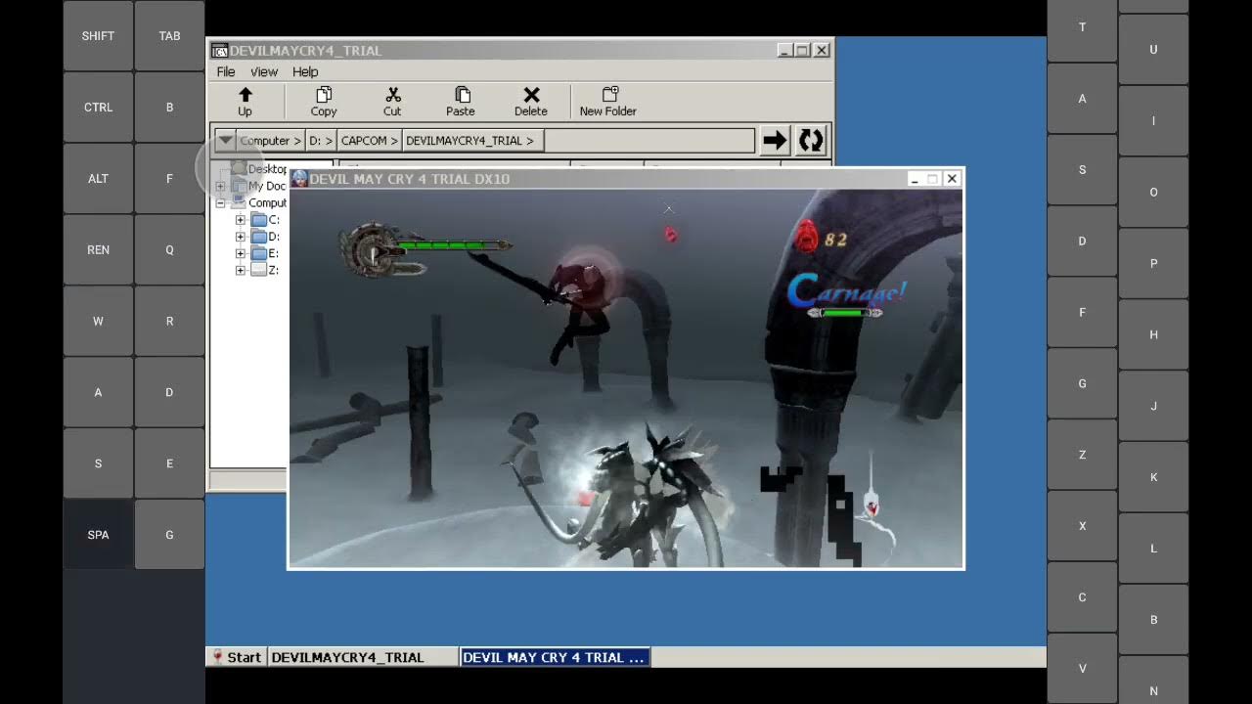Tap the J on-screen key
Viewport: 1252px width, 704px height.
point(1153,407)
